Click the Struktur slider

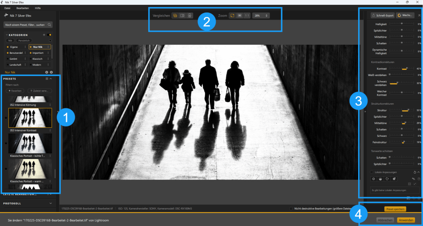pyautogui.click(x=402, y=110)
